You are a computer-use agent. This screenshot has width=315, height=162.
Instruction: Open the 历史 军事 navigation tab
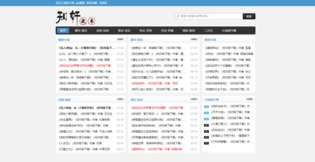click(x=167, y=31)
